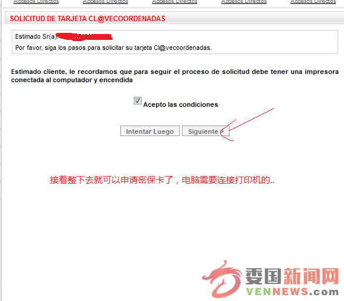Click the 'Acepto las condiciones' label text

click(x=181, y=104)
